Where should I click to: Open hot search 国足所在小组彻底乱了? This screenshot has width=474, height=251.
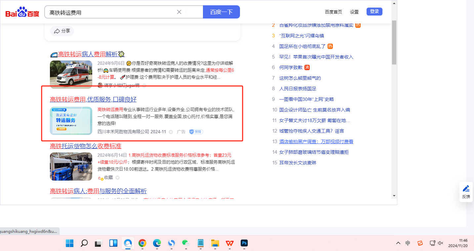pos(302,46)
